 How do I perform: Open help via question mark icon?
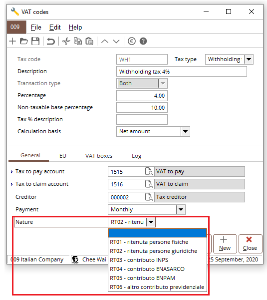[143, 41]
